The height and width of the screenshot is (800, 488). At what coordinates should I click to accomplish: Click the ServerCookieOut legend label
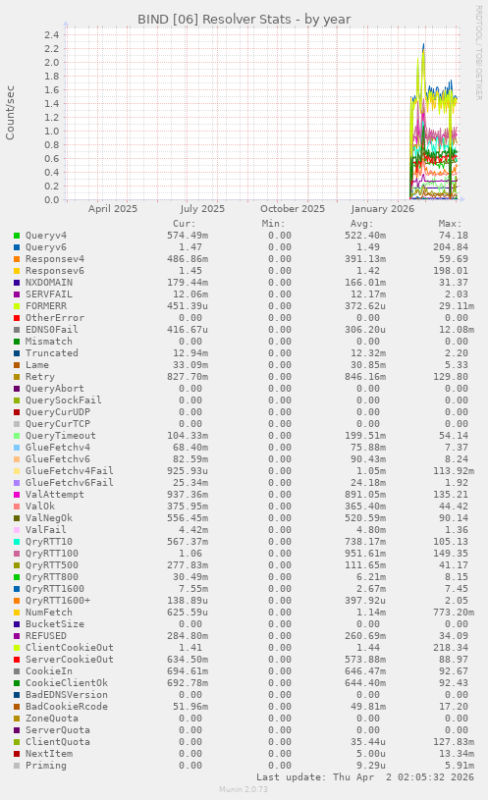[x=70, y=660]
